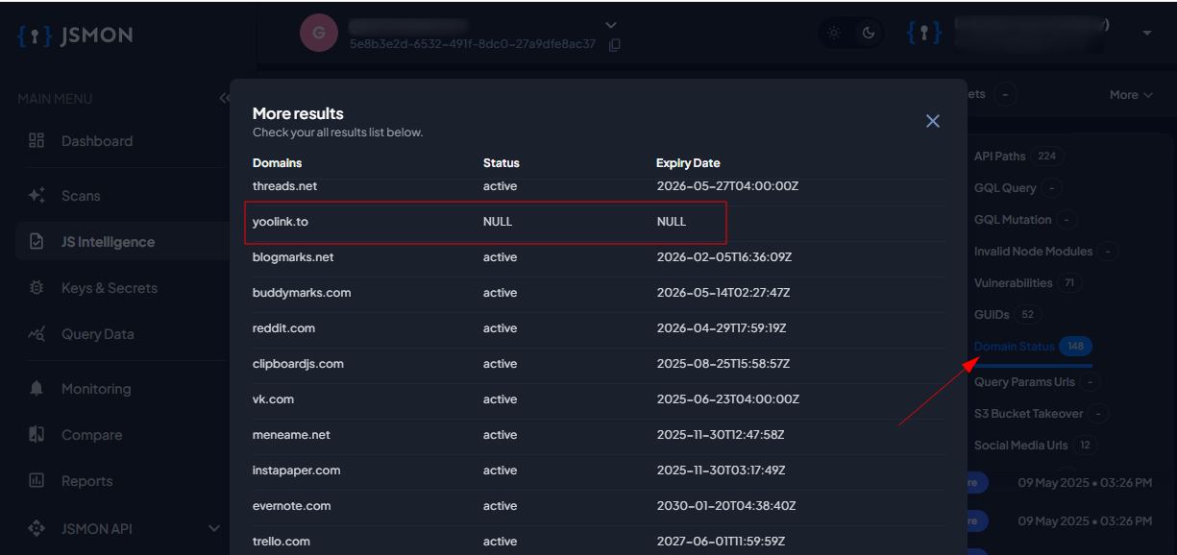Image resolution: width=1177 pixels, height=555 pixels.
Task: Open the workspace switcher dropdown
Action: (x=611, y=25)
